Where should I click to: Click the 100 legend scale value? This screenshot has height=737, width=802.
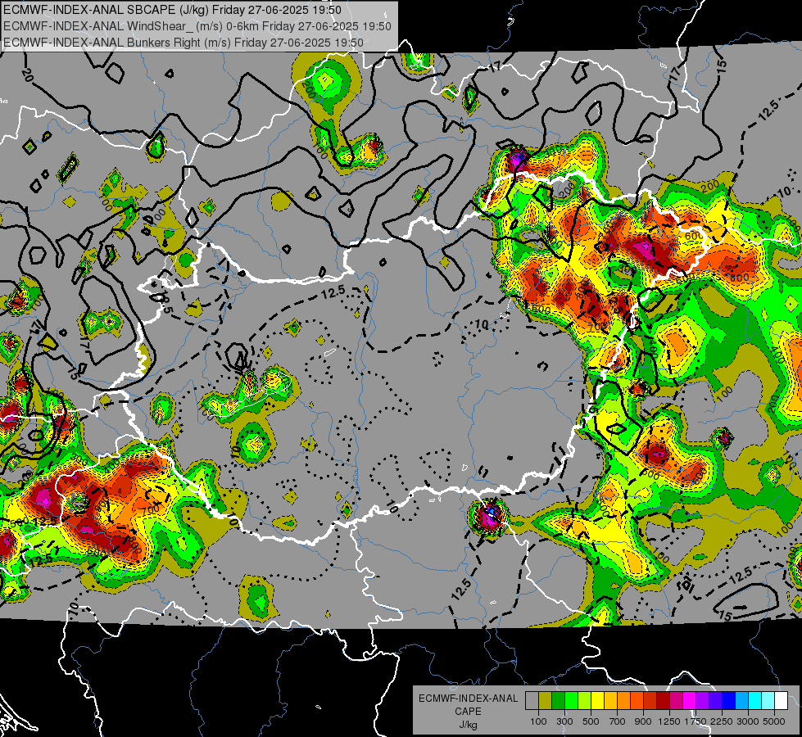(538, 721)
